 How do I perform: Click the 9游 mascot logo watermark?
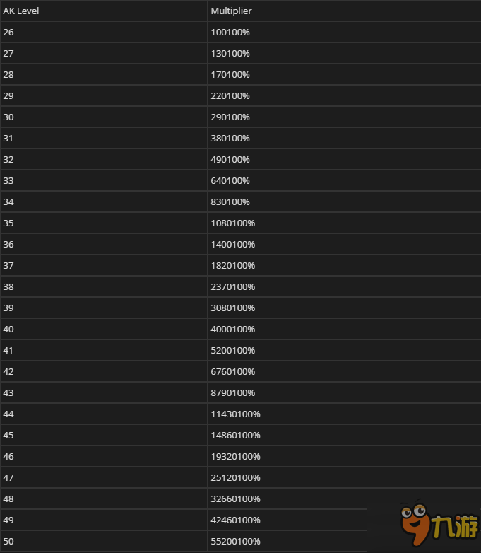pyautogui.click(x=439, y=523)
